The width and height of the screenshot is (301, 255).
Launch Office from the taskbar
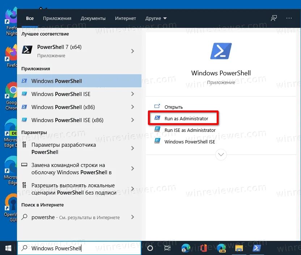pyautogui.click(x=203, y=248)
